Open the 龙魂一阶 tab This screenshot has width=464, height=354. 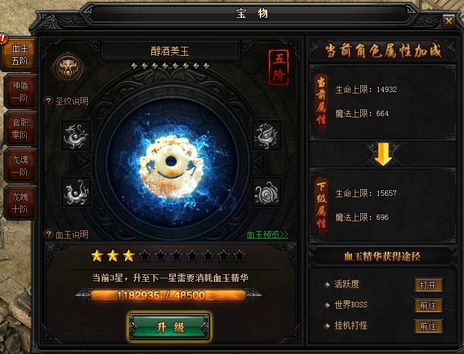point(20,166)
